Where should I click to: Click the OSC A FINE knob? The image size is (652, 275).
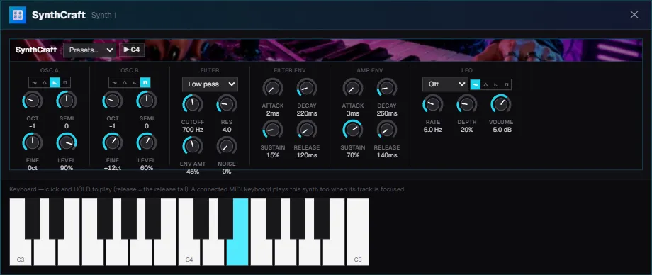click(x=33, y=142)
